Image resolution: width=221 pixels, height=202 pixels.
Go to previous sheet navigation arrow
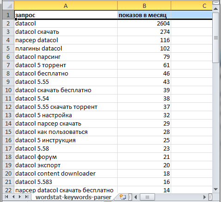[x=13, y=197]
